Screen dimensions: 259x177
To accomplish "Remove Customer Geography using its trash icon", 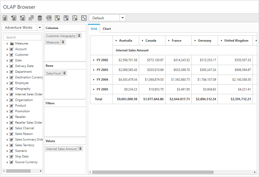I will pyautogui.click(x=79, y=36).
